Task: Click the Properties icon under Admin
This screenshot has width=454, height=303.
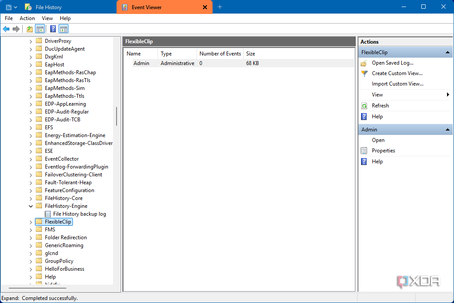Action: pos(364,151)
